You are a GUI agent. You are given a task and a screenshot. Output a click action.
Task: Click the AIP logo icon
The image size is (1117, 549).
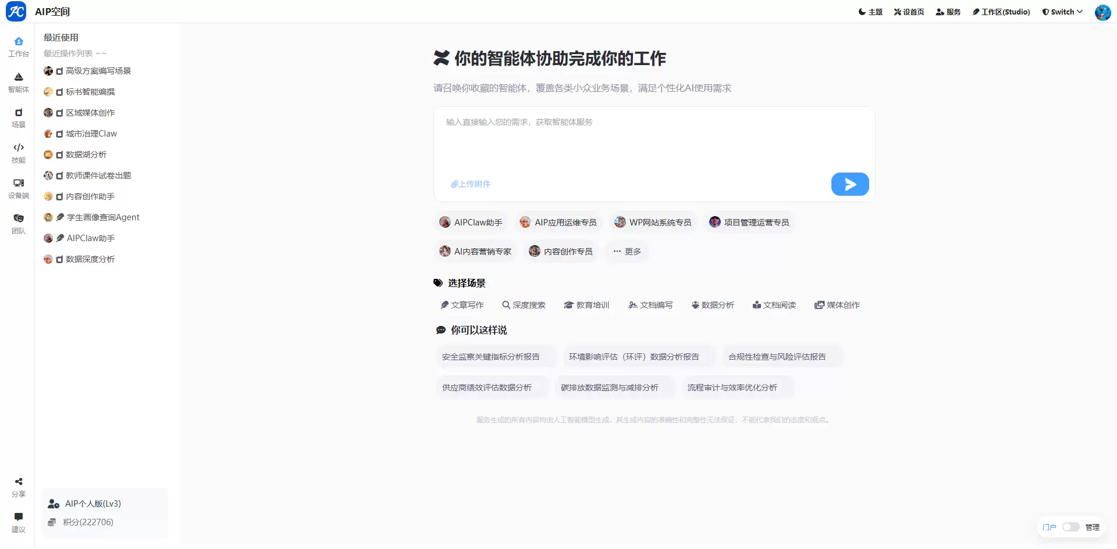click(16, 11)
